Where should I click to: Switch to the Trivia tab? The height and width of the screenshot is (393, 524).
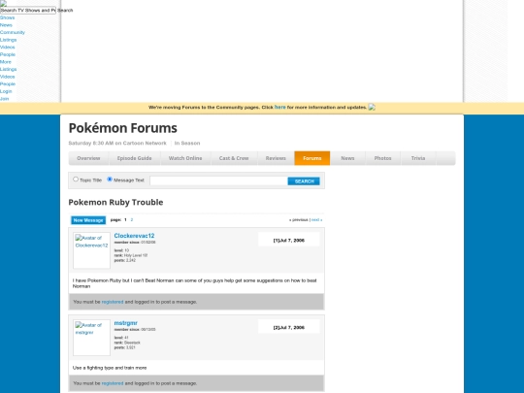[x=418, y=158]
